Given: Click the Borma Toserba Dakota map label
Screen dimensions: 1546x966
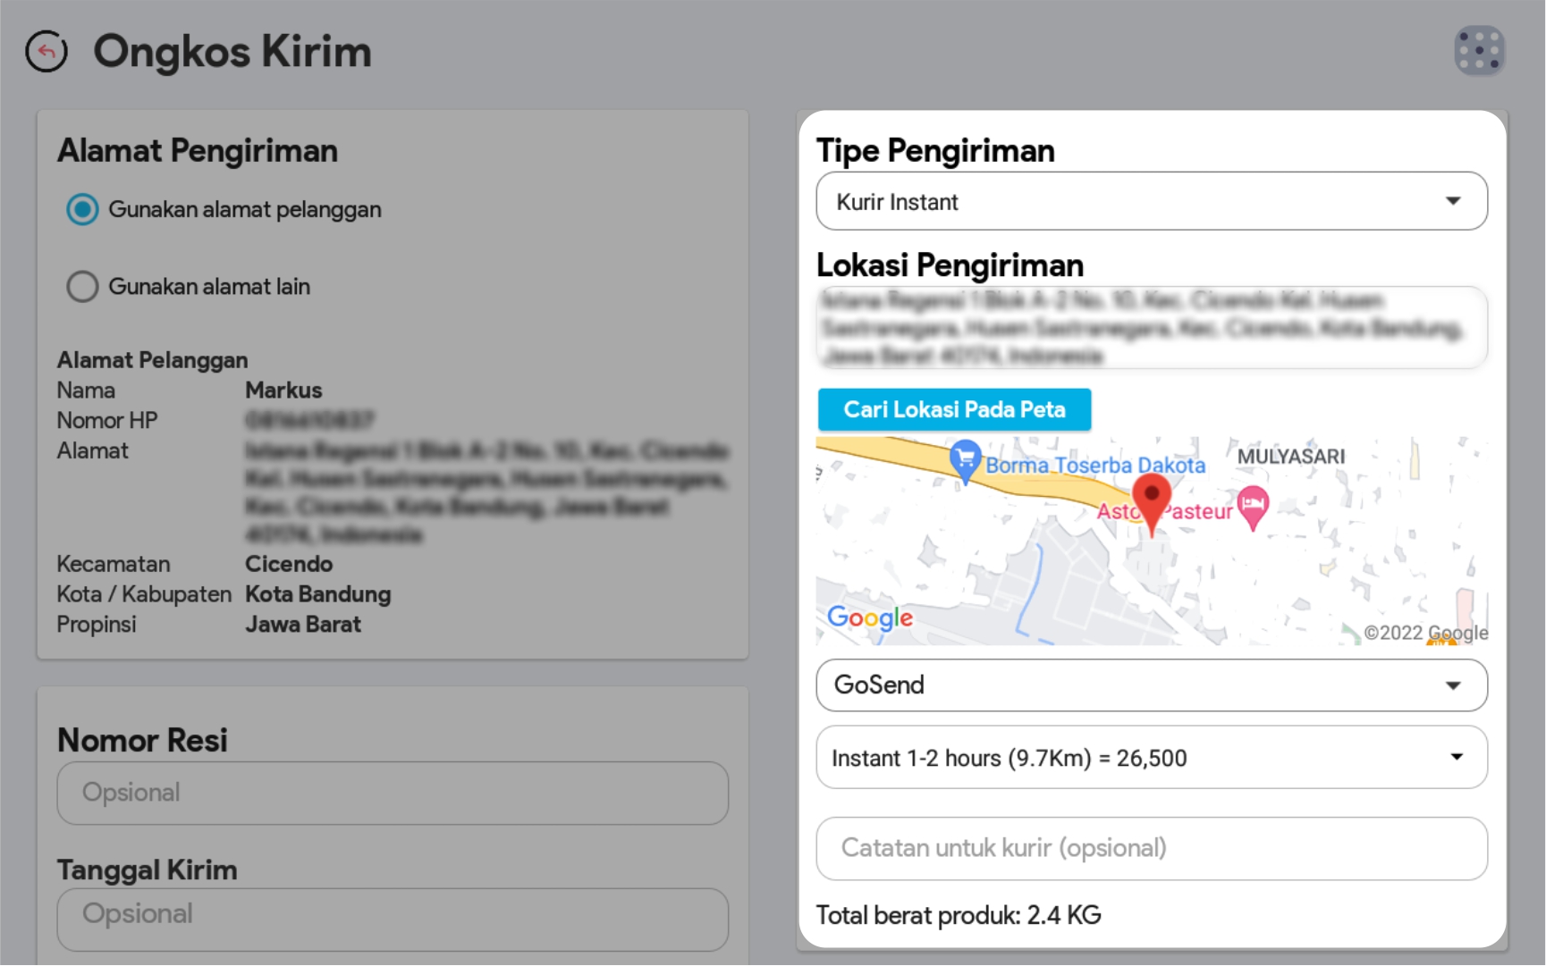Looking at the screenshot, I should pos(1094,466).
